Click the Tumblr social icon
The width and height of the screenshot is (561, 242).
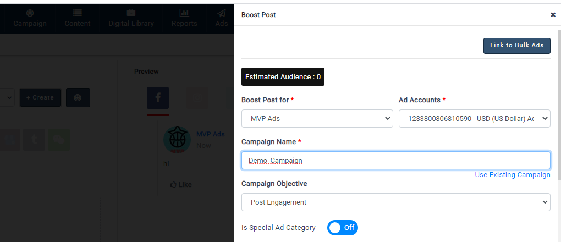coord(35,139)
